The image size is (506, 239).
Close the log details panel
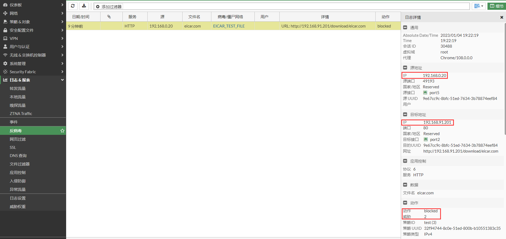(x=502, y=17)
